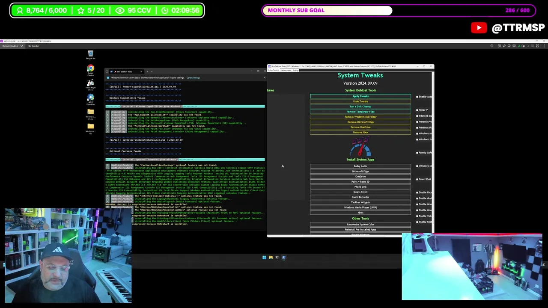Switch to the Settings tab in Win Debloat
Image resolution: width=548 pixels, height=308 pixels.
point(295,70)
